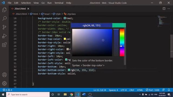
Task: Click the border-bottom-style: solid; code line
Action: click(57, 74)
